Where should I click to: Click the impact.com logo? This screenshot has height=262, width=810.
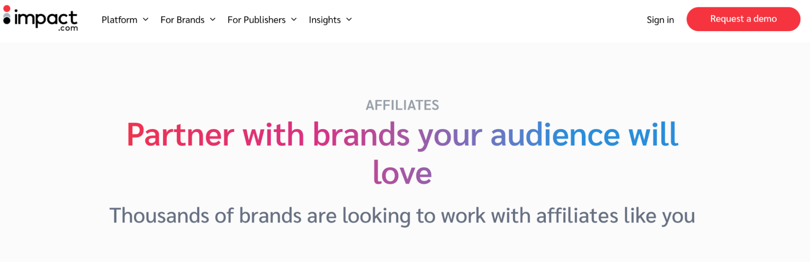(x=41, y=18)
